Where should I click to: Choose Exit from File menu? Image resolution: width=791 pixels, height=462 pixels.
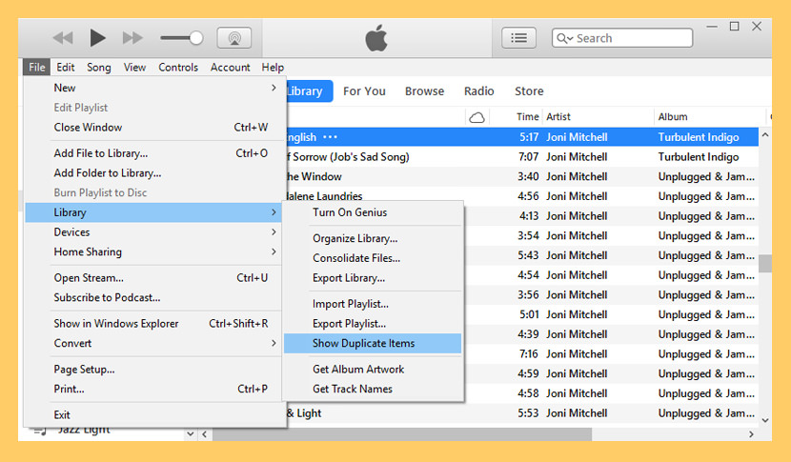click(x=153, y=414)
